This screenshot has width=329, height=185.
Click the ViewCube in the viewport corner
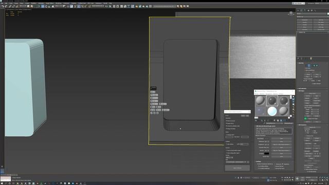click(x=291, y=13)
